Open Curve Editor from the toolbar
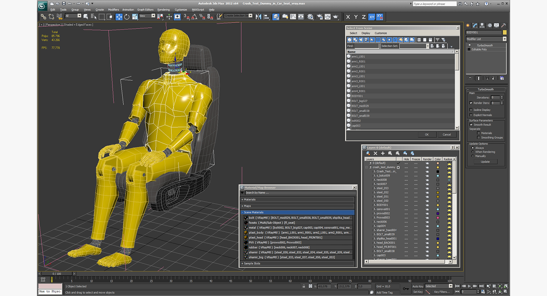 293,17
